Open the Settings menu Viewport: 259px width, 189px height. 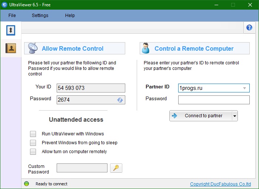tap(40, 16)
